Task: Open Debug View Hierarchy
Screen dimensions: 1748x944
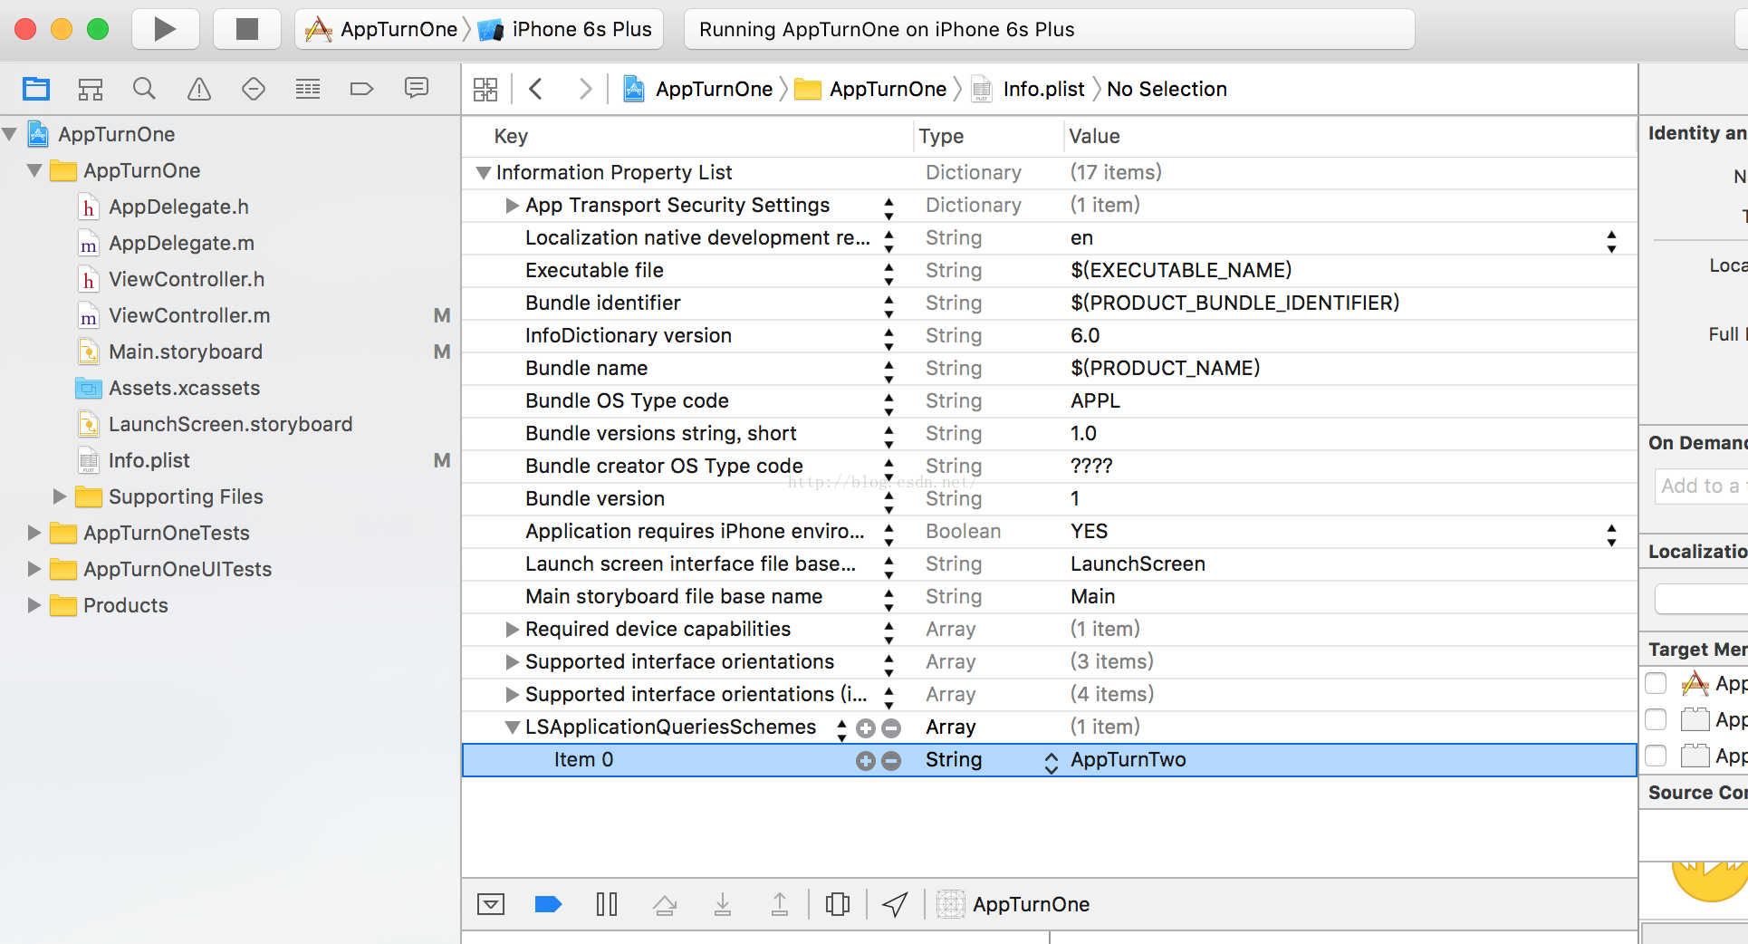Action: pyautogui.click(x=838, y=904)
